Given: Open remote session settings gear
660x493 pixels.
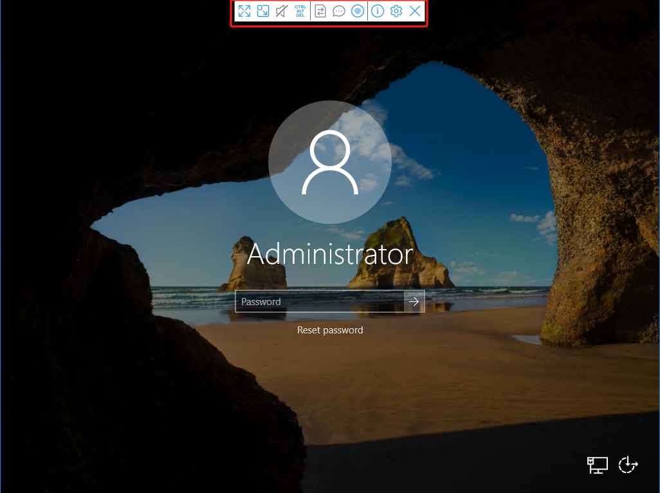Looking at the screenshot, I should click(396, 11).
